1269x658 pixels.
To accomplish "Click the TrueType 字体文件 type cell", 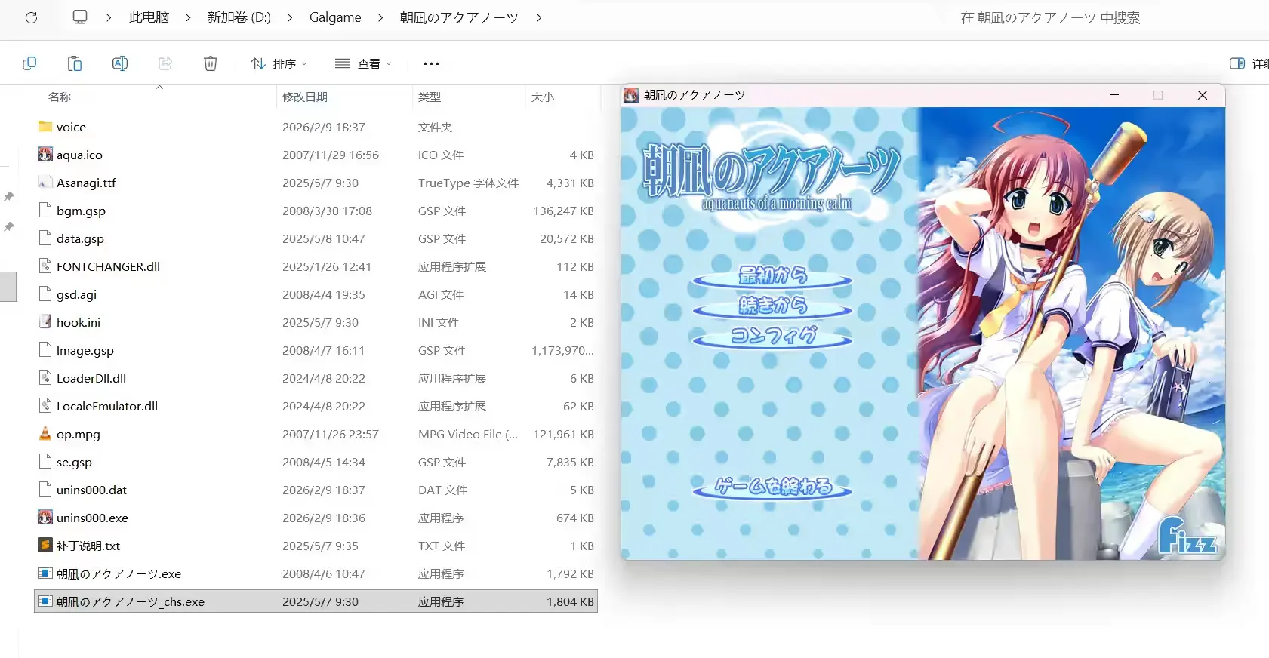I will pyautogui.click(x=468, y=183).
